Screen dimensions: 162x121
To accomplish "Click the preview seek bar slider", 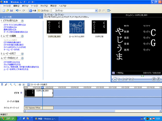I will coord(143,76).
